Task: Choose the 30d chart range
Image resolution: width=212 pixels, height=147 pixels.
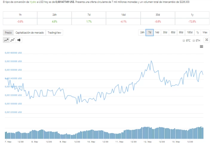Action: [x=165, y=33]
